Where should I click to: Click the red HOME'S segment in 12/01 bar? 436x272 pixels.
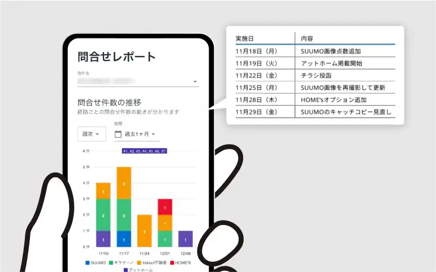(165, 207)
